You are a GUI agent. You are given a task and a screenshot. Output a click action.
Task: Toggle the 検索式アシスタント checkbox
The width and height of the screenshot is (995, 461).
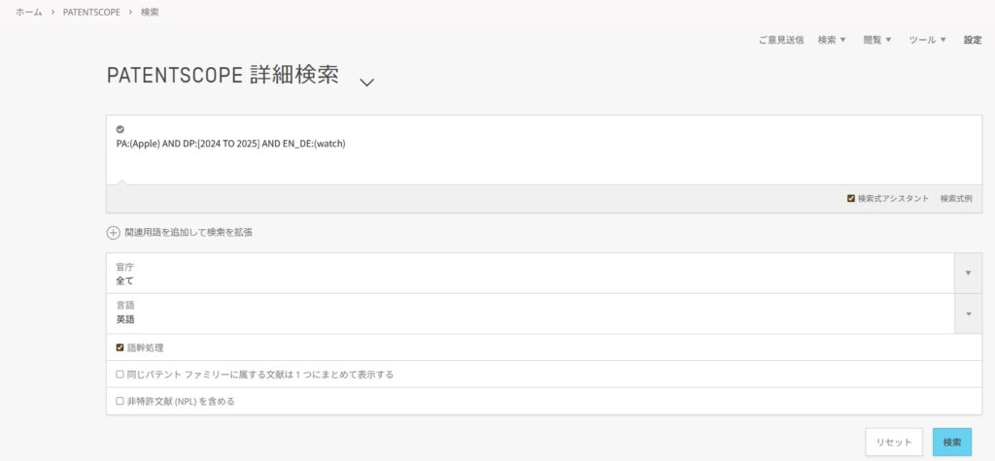(x=851, y=198)
